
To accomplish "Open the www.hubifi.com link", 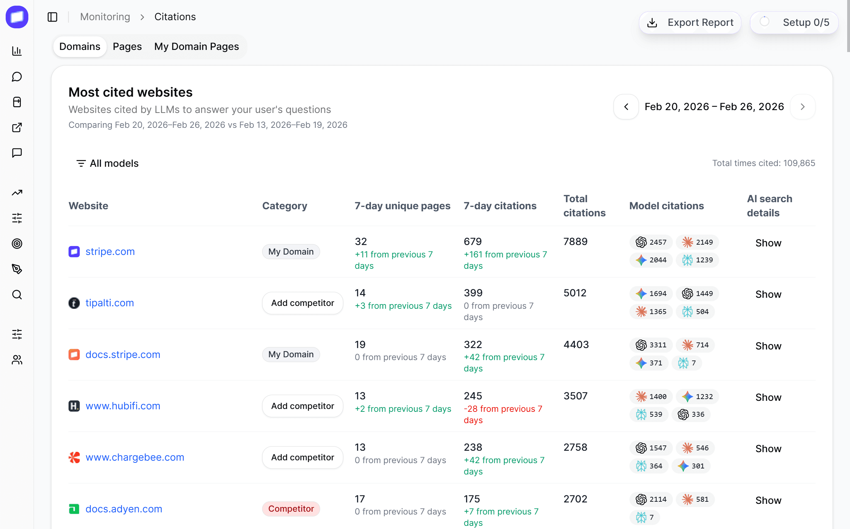I will pos(123,406).
